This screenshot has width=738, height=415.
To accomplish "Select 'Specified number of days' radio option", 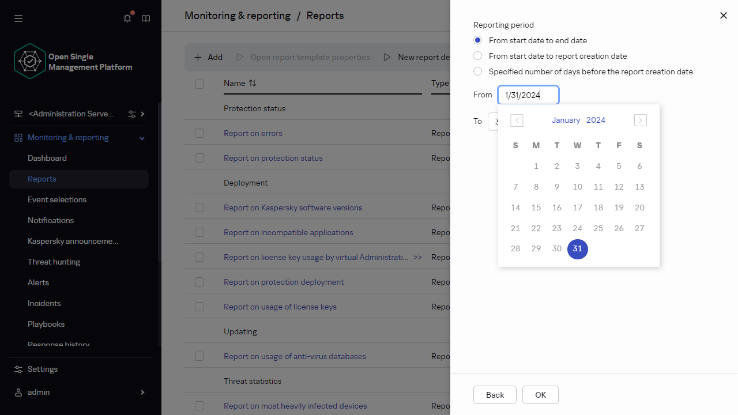I will [x=477, y=71].
